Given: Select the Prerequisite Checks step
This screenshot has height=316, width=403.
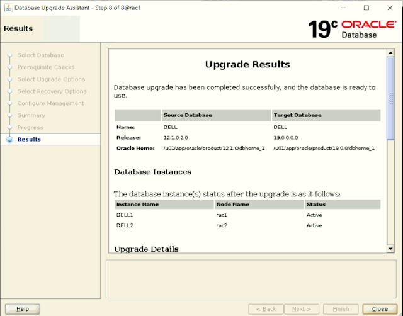Looking at the screenshot, I should pyautogui.click(x=46, y=67).
